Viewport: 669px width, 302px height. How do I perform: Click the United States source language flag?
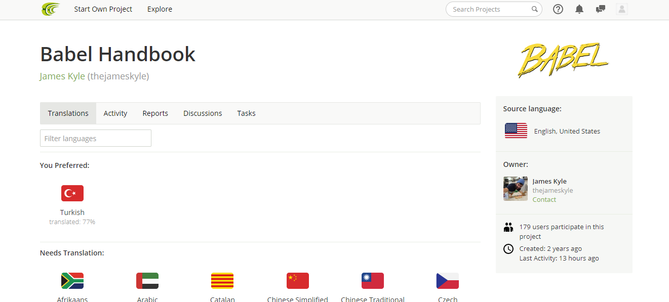click(x=516, y=131)
